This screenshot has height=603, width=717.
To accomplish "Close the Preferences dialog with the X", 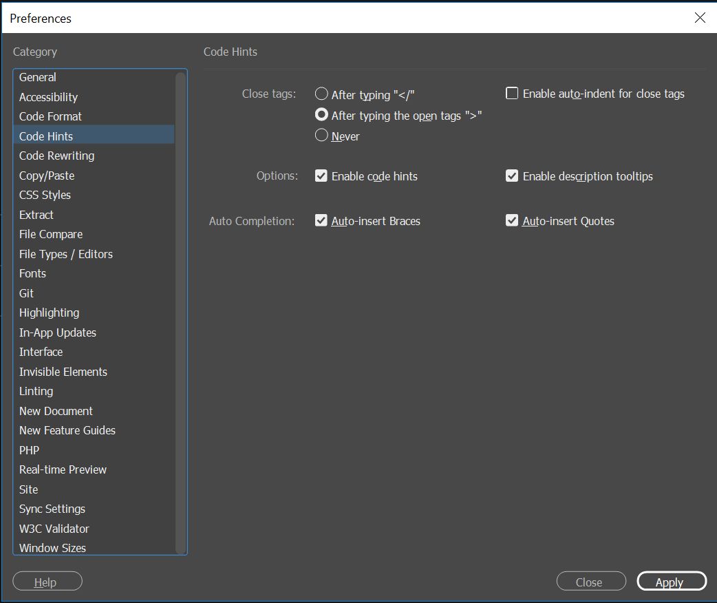I will tap(700, 18).
